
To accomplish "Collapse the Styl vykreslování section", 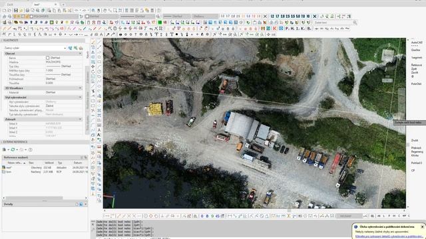I will click(80, 98).
